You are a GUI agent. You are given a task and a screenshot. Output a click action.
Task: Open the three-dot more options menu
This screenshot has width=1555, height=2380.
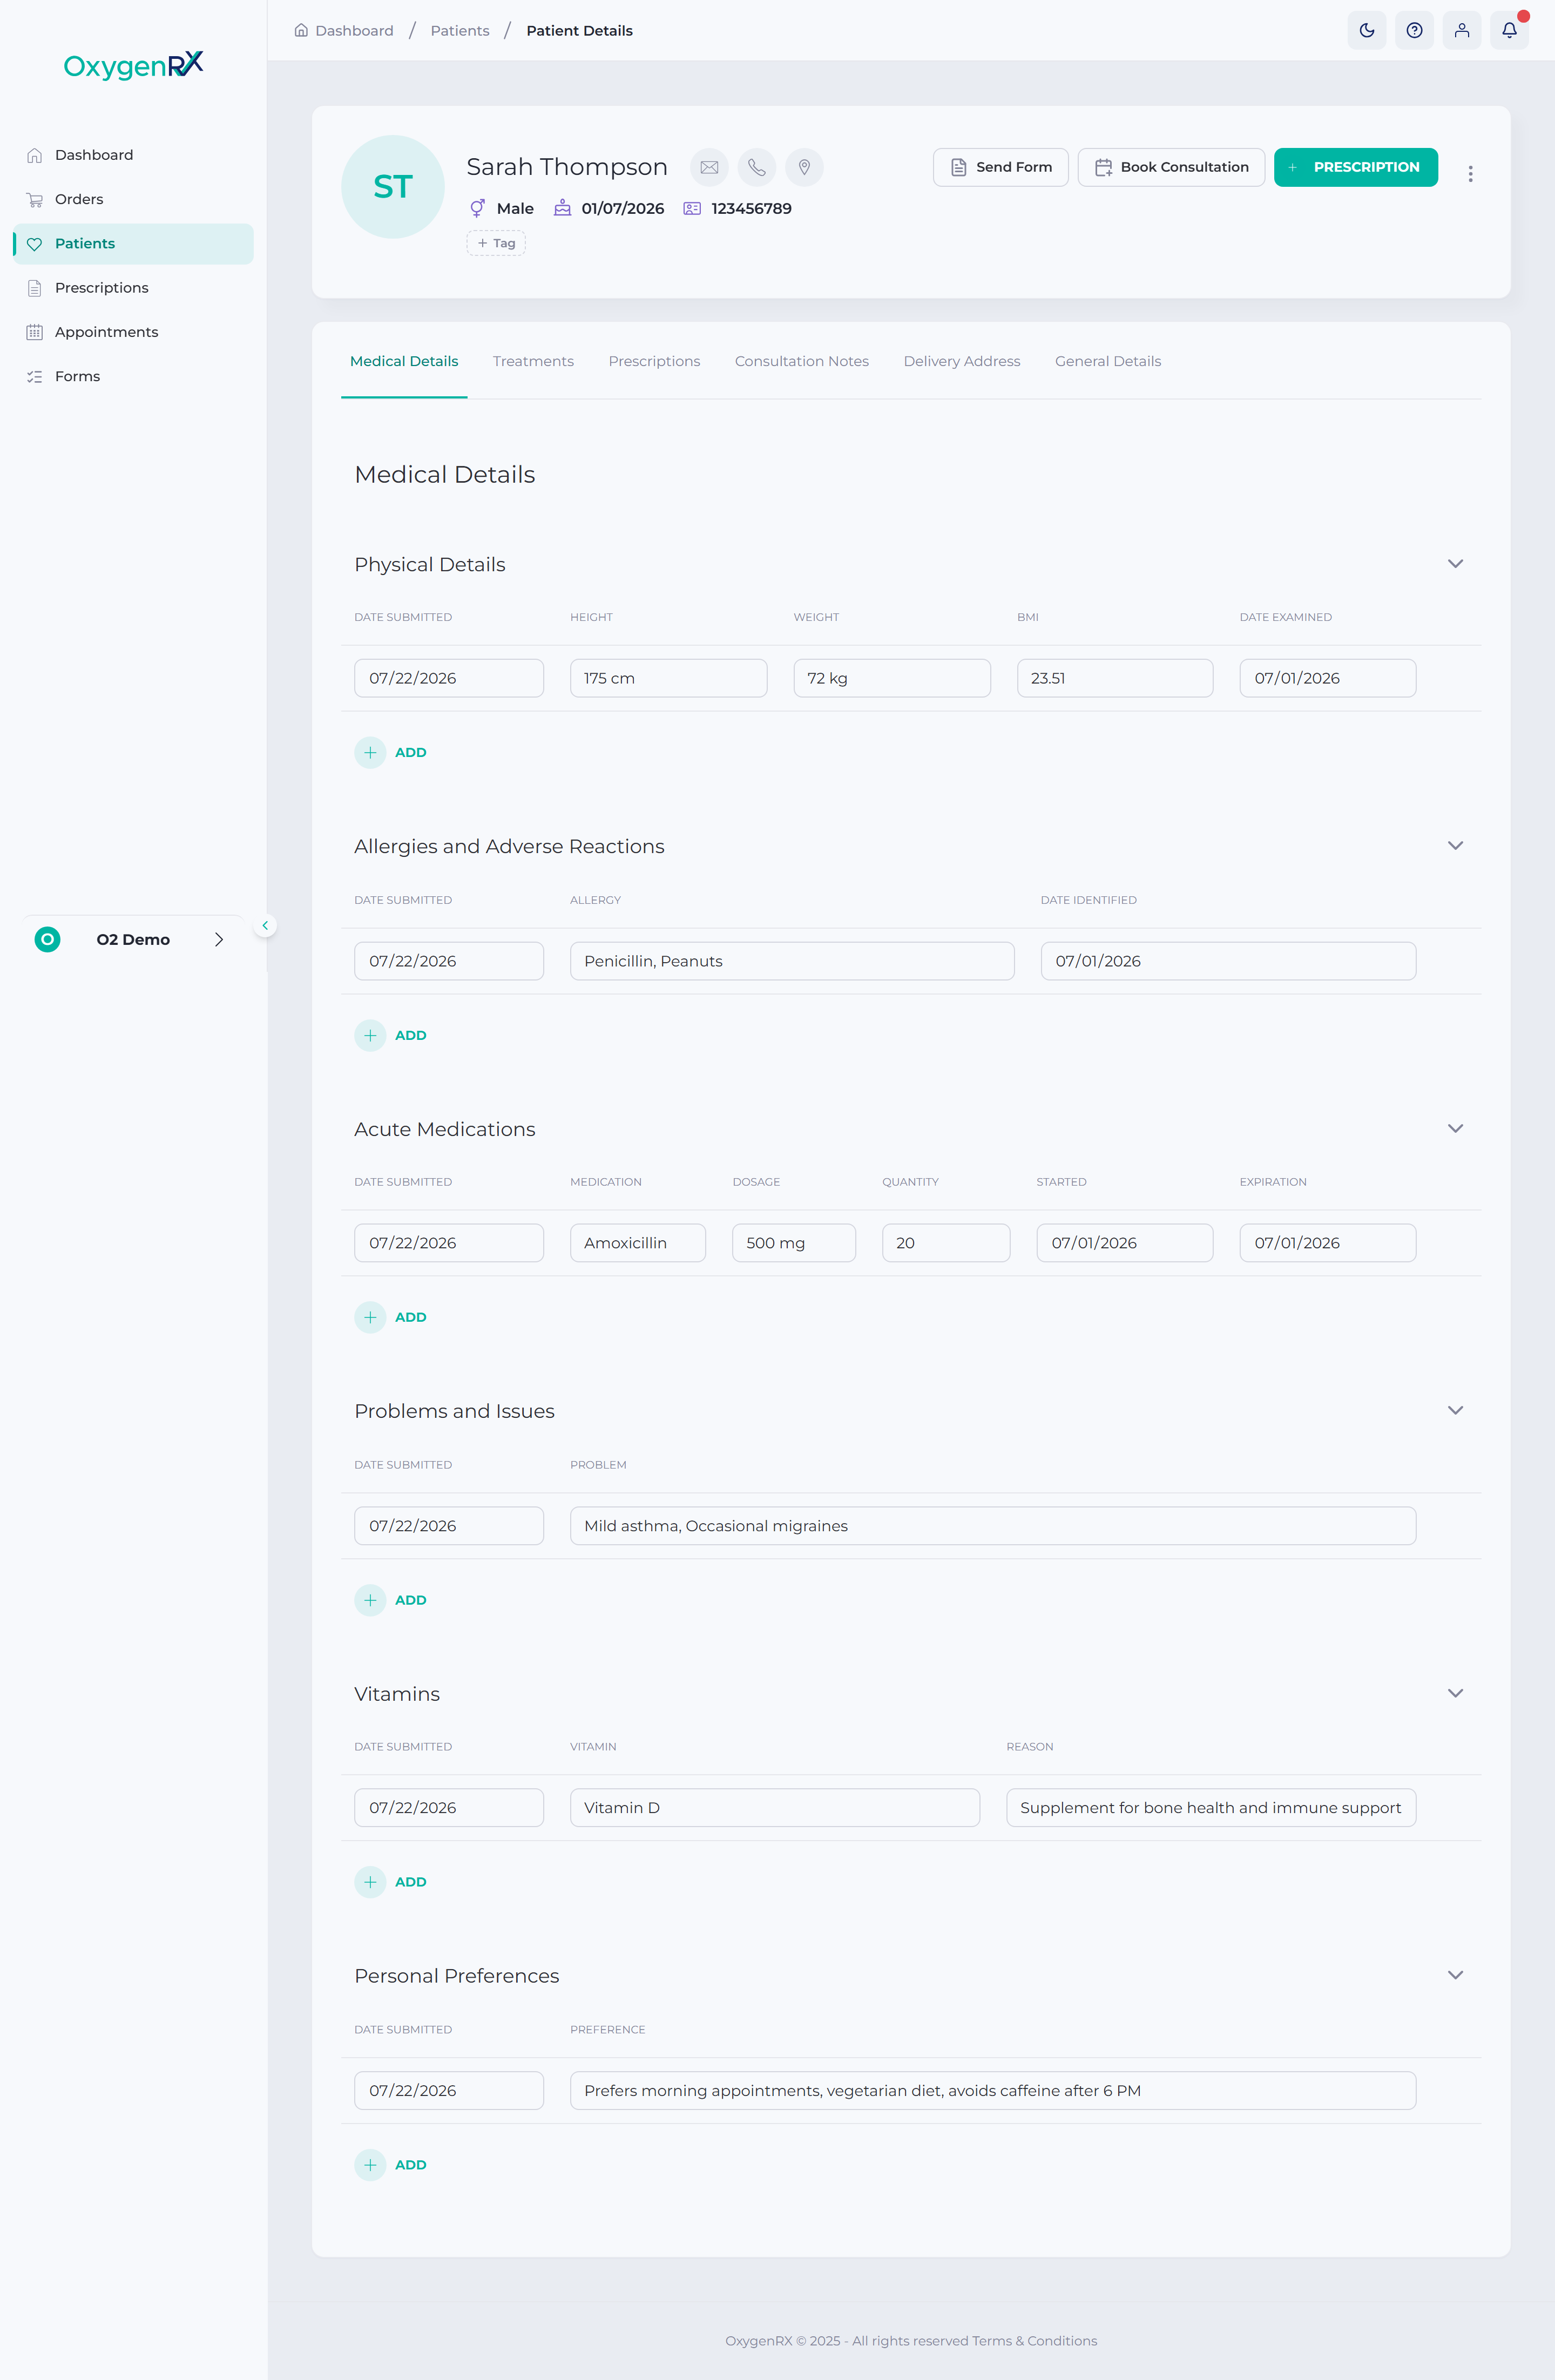point(1470,174)
